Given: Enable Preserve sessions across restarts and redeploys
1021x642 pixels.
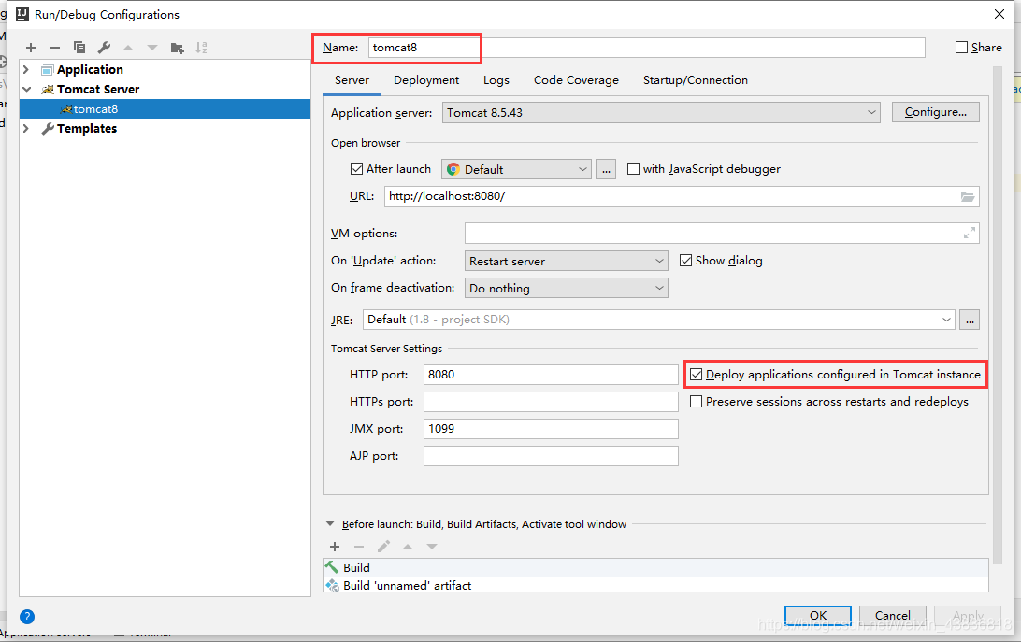Looking at the screenshot, I should point(696,402).
